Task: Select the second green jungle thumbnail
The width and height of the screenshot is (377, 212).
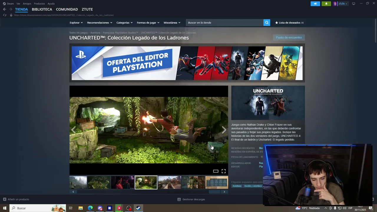Action: point(99,183)
